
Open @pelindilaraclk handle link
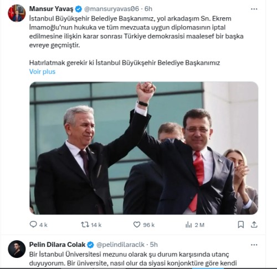click(x=120, y=245)
